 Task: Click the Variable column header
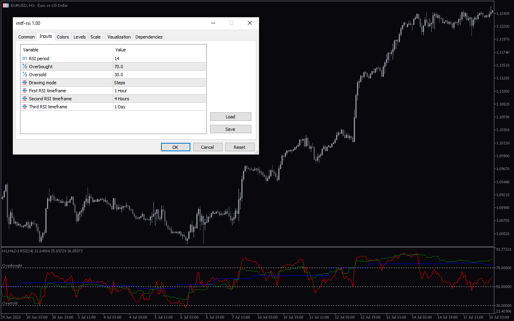click(x=67, y=50)
